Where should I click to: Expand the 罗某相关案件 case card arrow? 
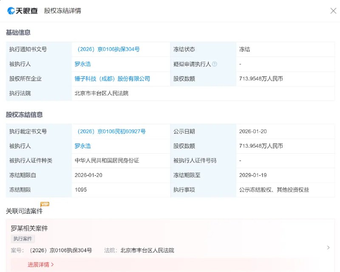(328, 247)
